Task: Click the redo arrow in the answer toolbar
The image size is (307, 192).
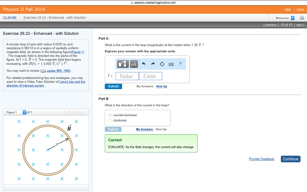Action: pyautogui.click(x=153, y=64)
